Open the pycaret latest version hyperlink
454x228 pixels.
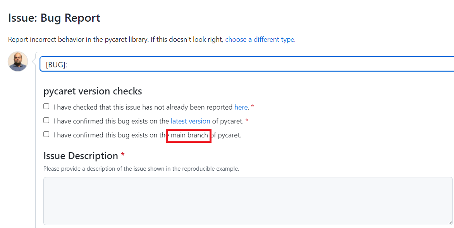pyautogui.click(x=190, y=121)
